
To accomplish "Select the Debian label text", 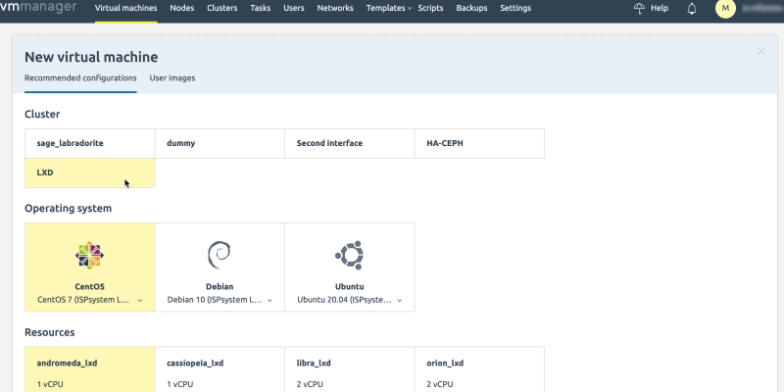I will click(x=220, y=287).
